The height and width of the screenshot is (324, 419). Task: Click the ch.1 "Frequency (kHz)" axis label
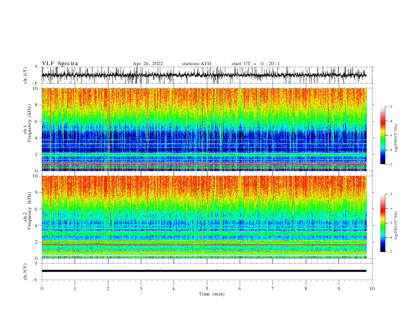click(x=30, y=123)
